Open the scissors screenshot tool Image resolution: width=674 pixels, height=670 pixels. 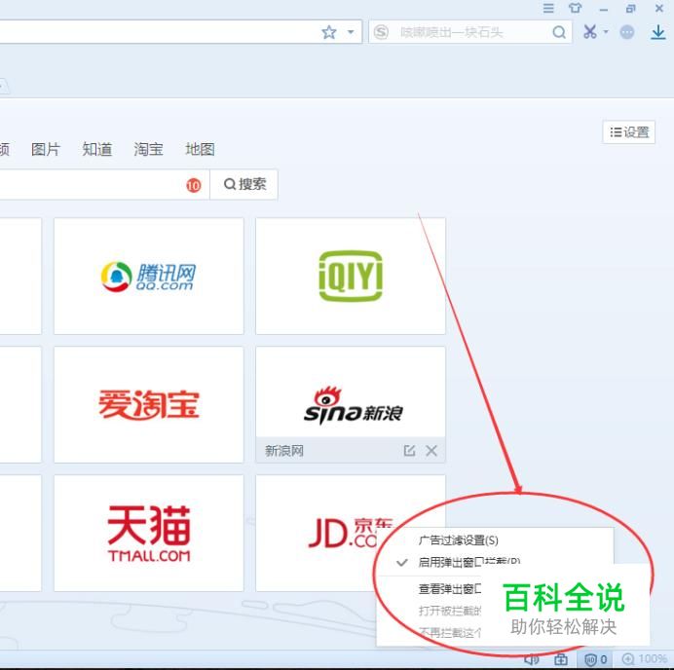pyautogui.click(x=590, y=32)
